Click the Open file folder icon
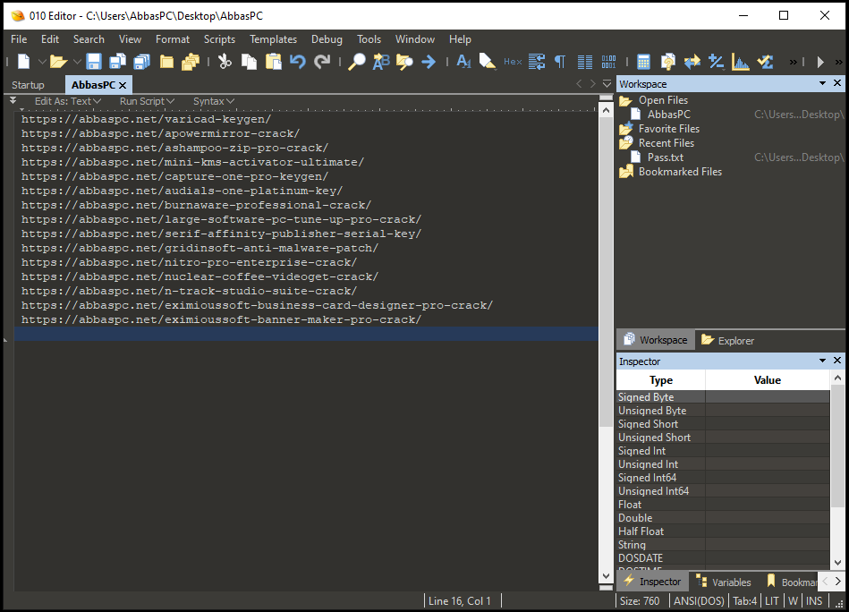Image resolution: width=849 pixels, height=612 pixels. point(58,62)
